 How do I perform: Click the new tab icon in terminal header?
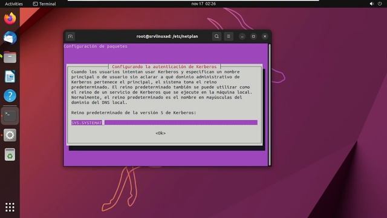70,36
